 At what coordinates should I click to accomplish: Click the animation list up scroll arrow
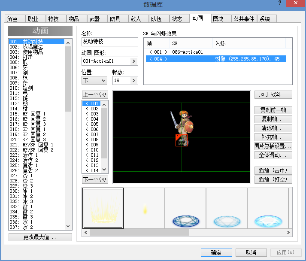68,43
